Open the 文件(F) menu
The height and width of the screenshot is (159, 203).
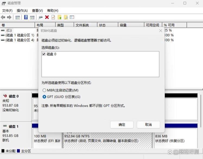[7, 11]
